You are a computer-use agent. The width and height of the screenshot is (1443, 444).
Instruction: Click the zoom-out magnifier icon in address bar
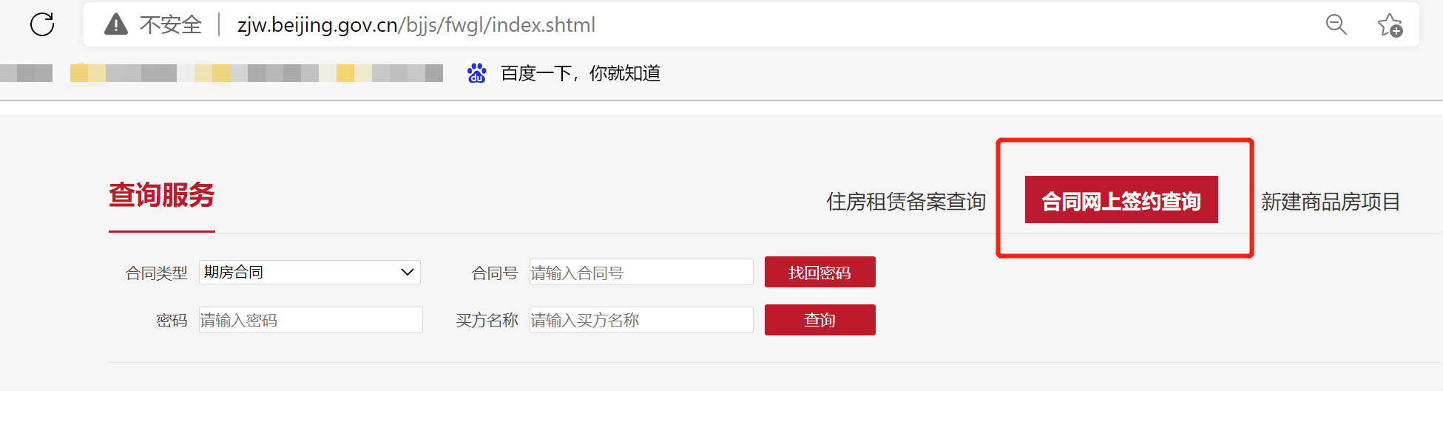(1336, 24)
